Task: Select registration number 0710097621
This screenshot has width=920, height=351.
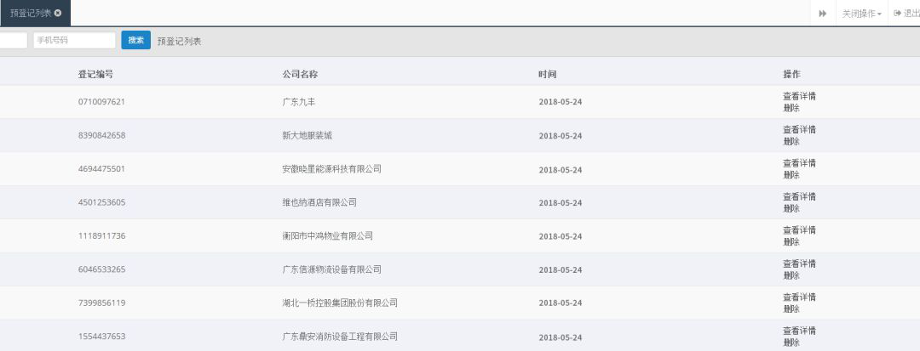Action: [101, 102]
